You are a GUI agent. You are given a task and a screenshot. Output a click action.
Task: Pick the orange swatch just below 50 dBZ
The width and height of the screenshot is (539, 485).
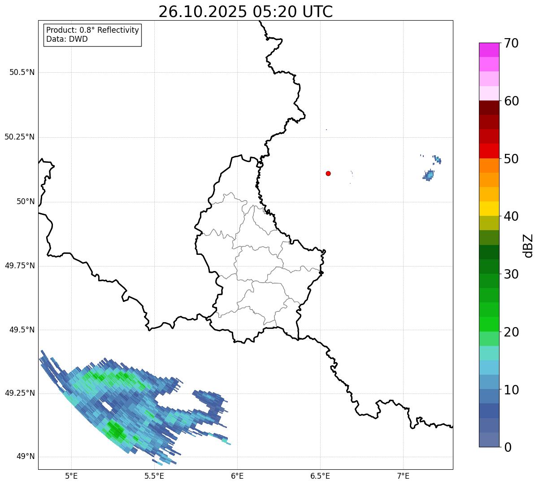(489, 166)
